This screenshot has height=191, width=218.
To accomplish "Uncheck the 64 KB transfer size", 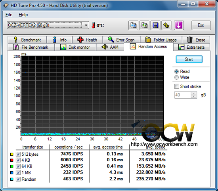I will click(x=18, y=166).
